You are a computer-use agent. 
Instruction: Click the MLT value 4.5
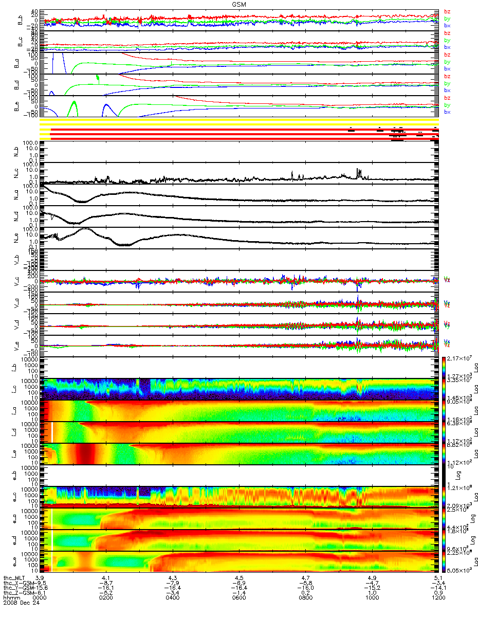tap(239, 578)
